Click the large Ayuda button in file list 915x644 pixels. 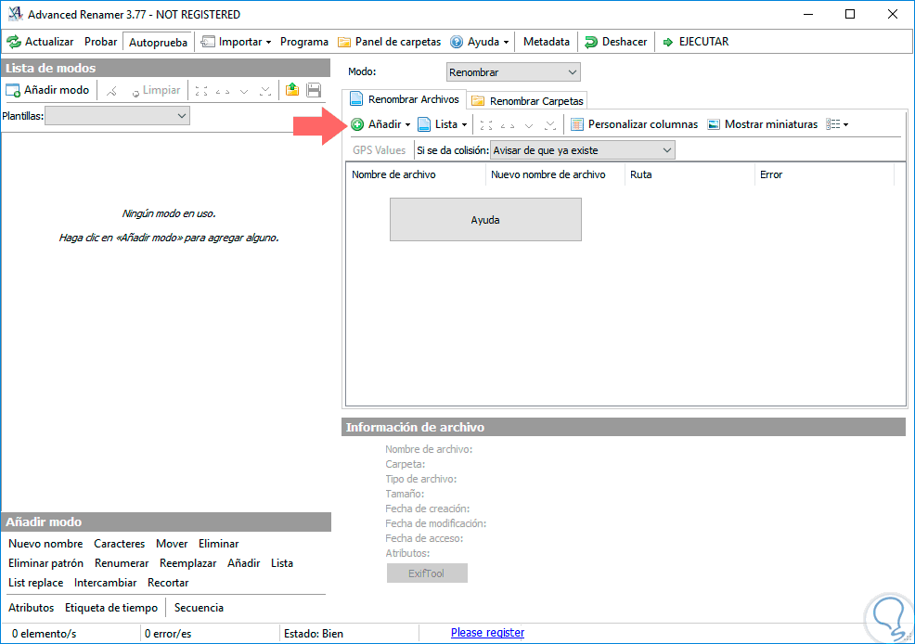click(x=485, y=219)
